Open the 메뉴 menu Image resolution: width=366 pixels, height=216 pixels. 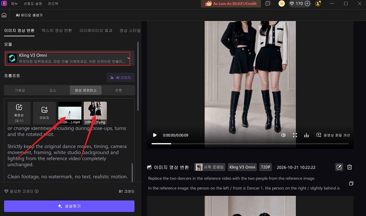click(x=14, y=4)
